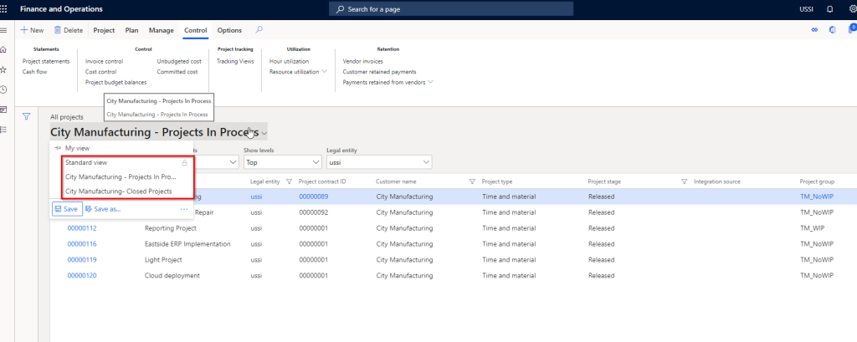Open the Settings gear icon

coord(851,9)
